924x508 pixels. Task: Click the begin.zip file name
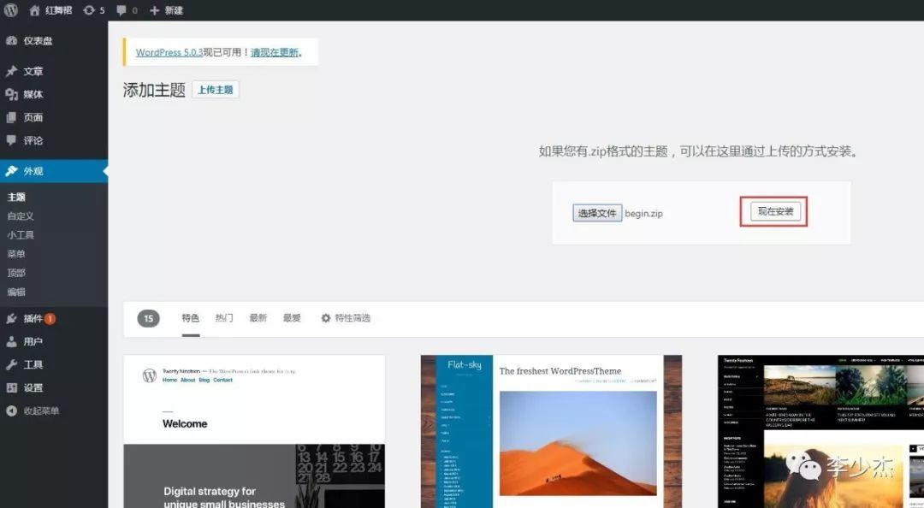[643, 213]
